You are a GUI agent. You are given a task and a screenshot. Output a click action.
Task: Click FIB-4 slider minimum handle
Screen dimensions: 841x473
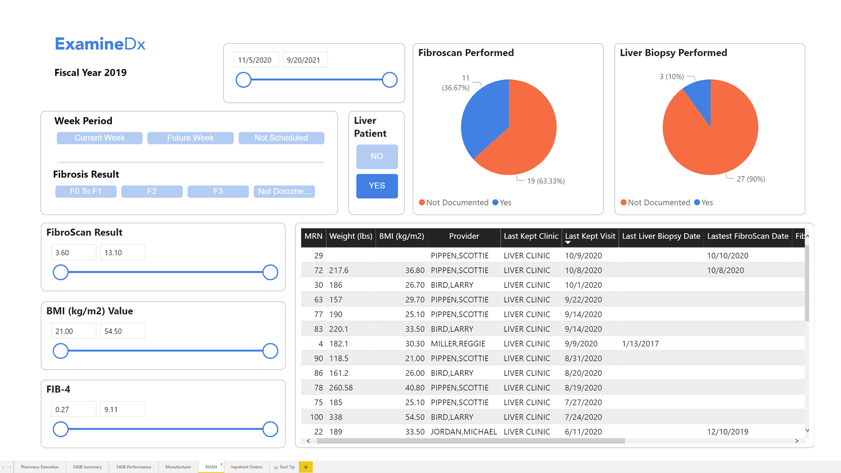tap(60, 429)
